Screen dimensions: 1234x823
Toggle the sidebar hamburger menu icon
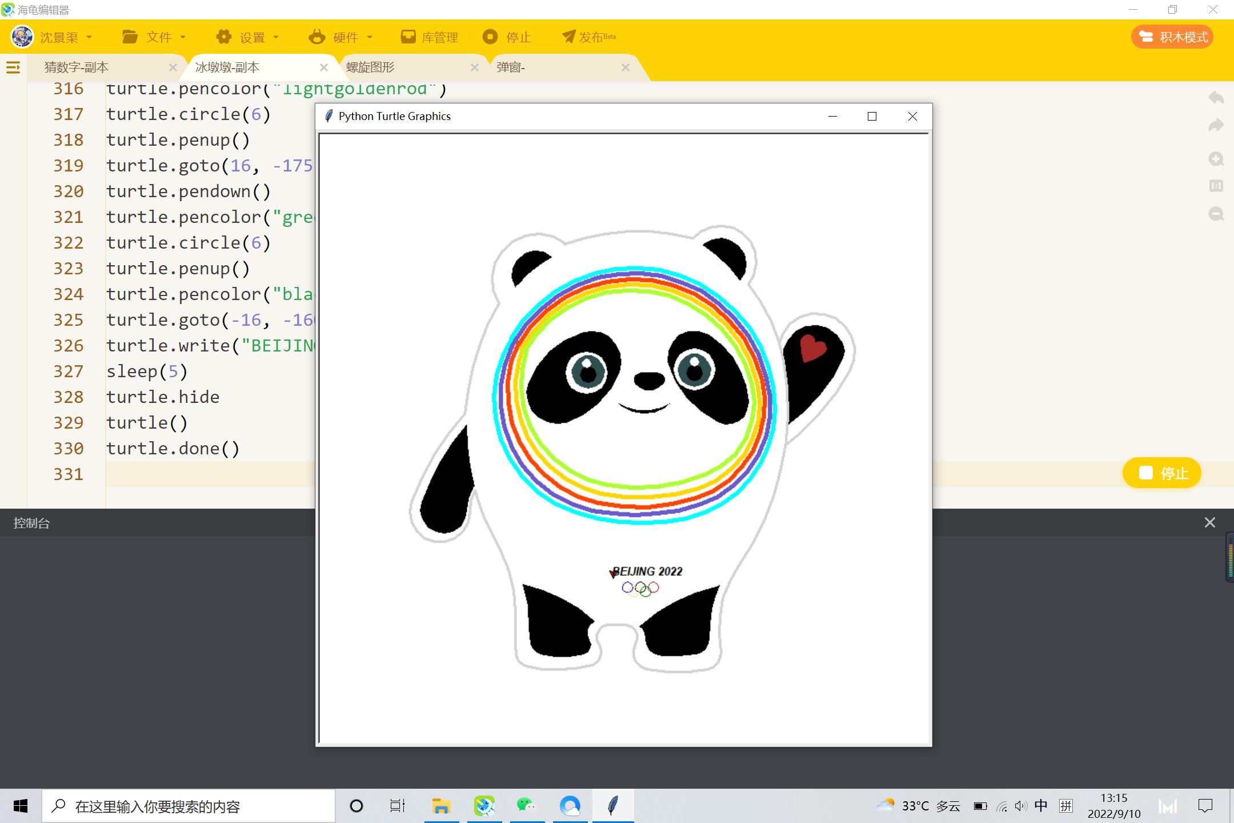click(x=13, y=67)
